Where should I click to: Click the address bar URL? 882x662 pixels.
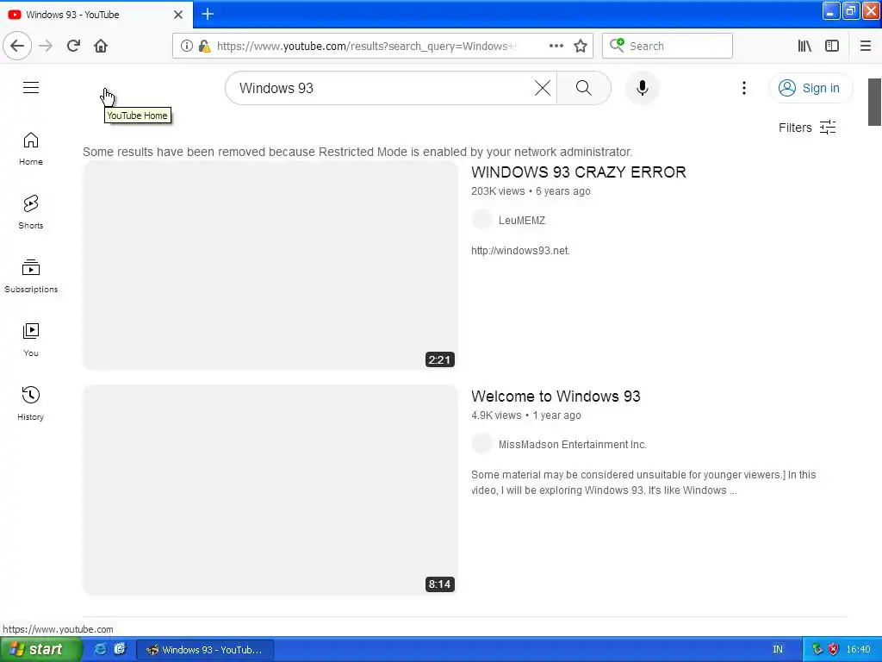pos(366,46)
